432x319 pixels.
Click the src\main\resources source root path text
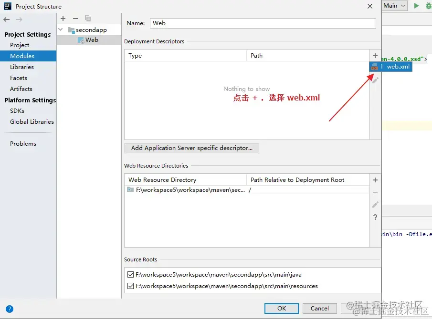click(x=227, y=286)
